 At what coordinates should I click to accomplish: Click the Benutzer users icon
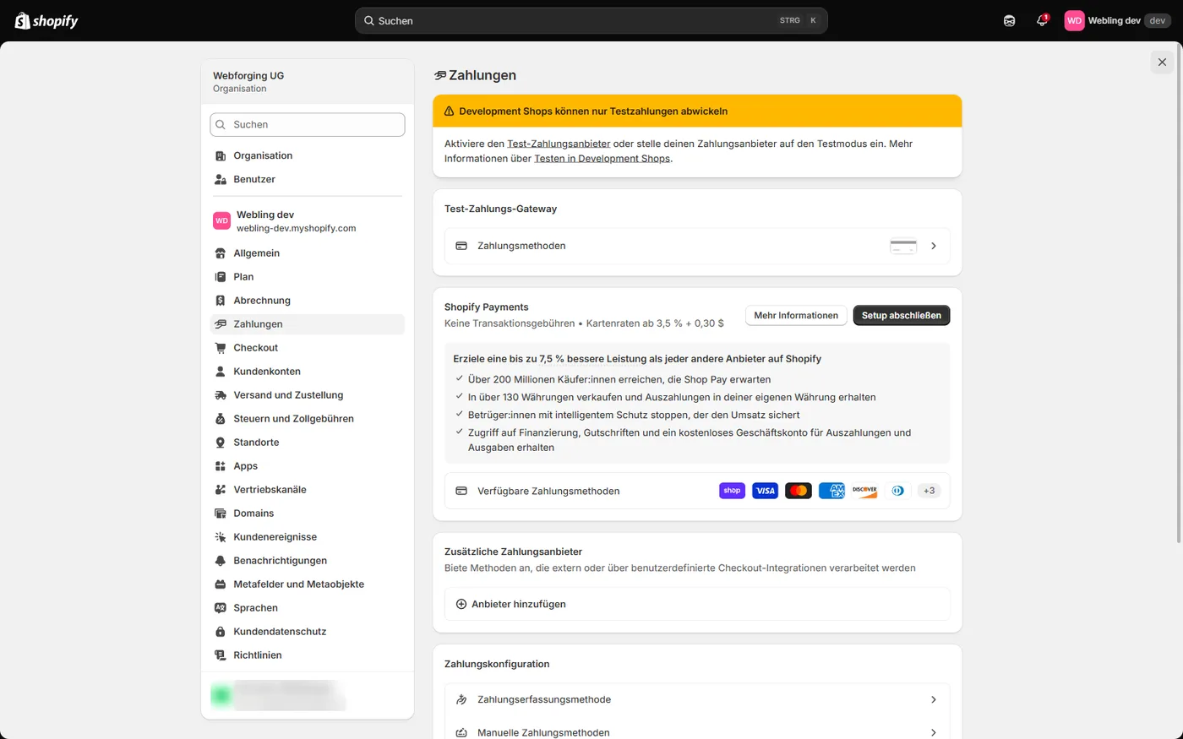(x=221, y=179)
